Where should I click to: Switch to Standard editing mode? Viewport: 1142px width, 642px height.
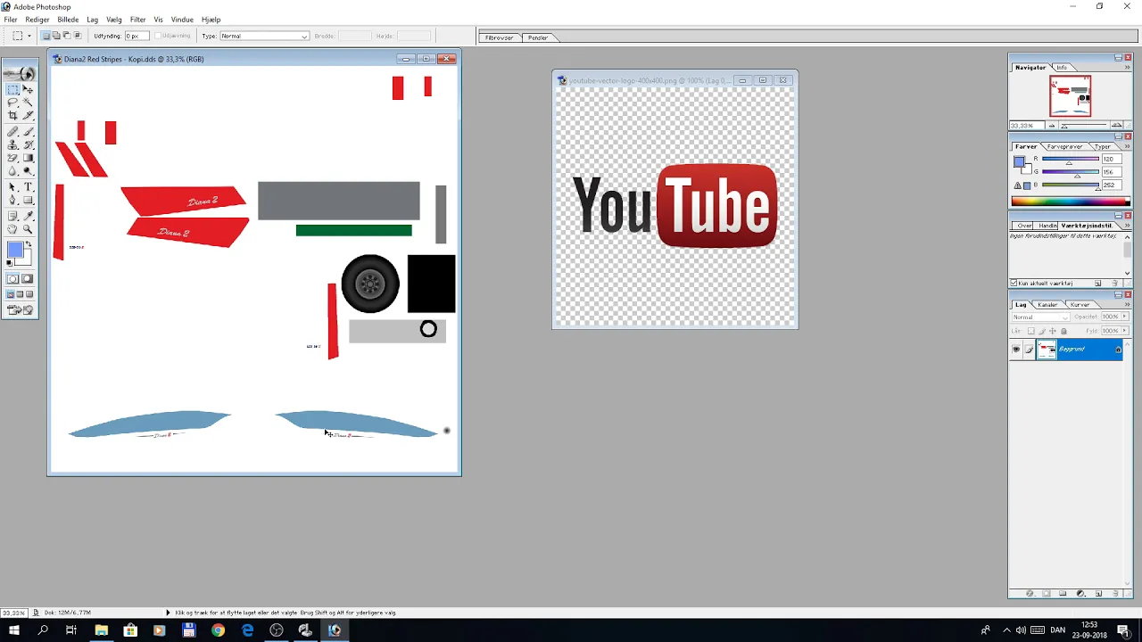12,279
